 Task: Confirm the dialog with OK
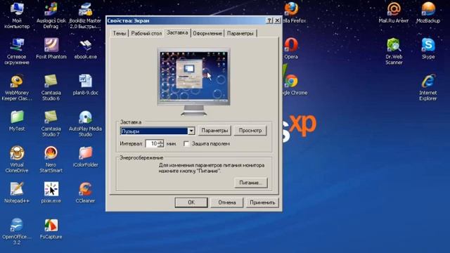point(191,202)
